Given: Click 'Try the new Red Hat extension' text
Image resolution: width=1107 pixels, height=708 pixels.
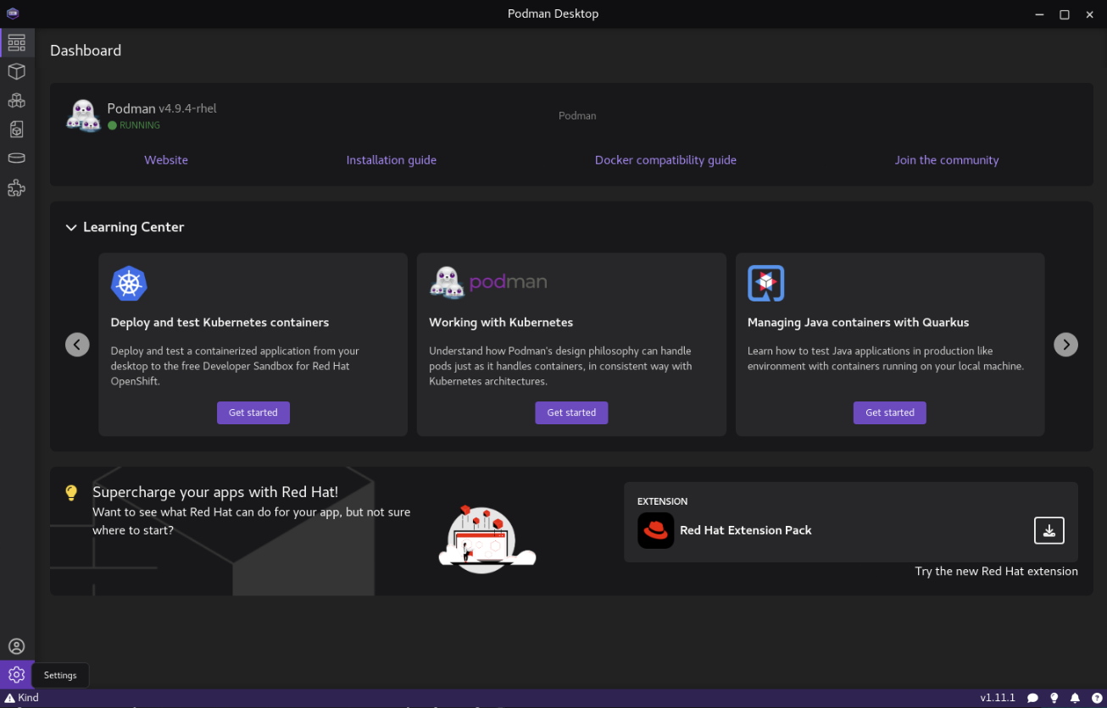Looking at the screenshot, I should pyautogui.click(x=997, y=572).
